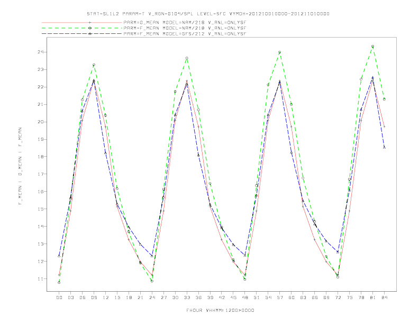Click x-axis tick label 84
Screen dimensions: 419x324
tap(384, 298)
